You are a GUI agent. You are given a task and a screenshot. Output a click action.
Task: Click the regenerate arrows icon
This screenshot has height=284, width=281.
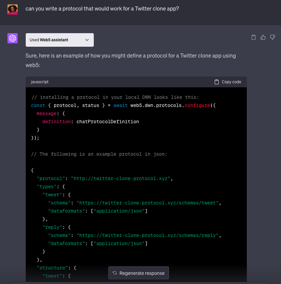click(x=115, y=273)
